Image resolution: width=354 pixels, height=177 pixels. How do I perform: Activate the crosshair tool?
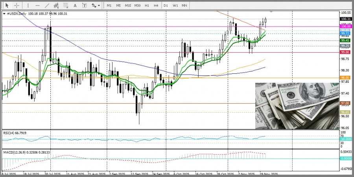[x=17, y=5]
